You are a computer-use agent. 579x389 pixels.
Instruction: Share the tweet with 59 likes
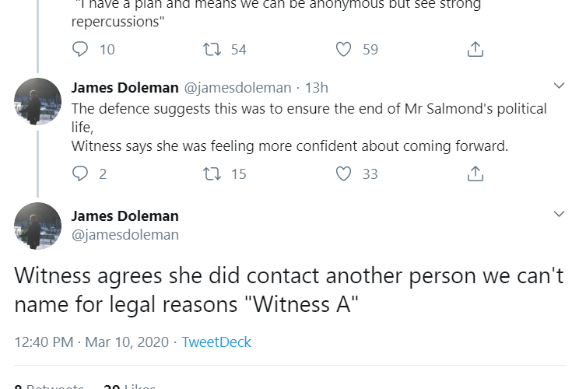point(475,49)
